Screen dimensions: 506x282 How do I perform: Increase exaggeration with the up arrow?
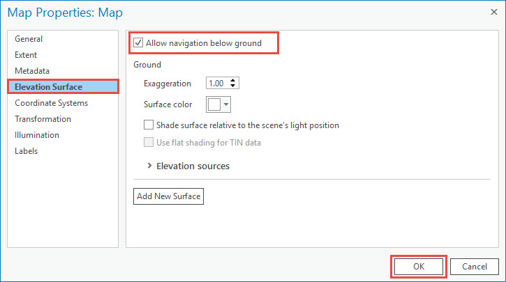tap(234, 80)
